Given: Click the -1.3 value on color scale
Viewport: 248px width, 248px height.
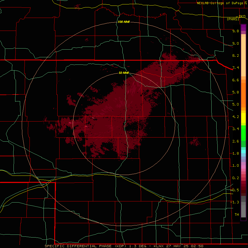Looking at the screenshot, I should tap(235, 202).
